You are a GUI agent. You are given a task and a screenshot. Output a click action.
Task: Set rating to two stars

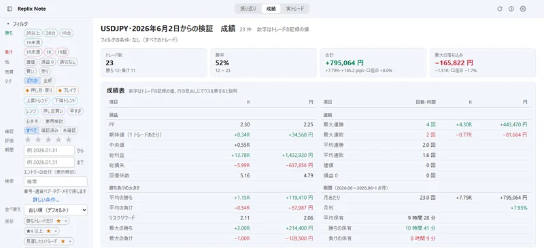click(38, 139)
